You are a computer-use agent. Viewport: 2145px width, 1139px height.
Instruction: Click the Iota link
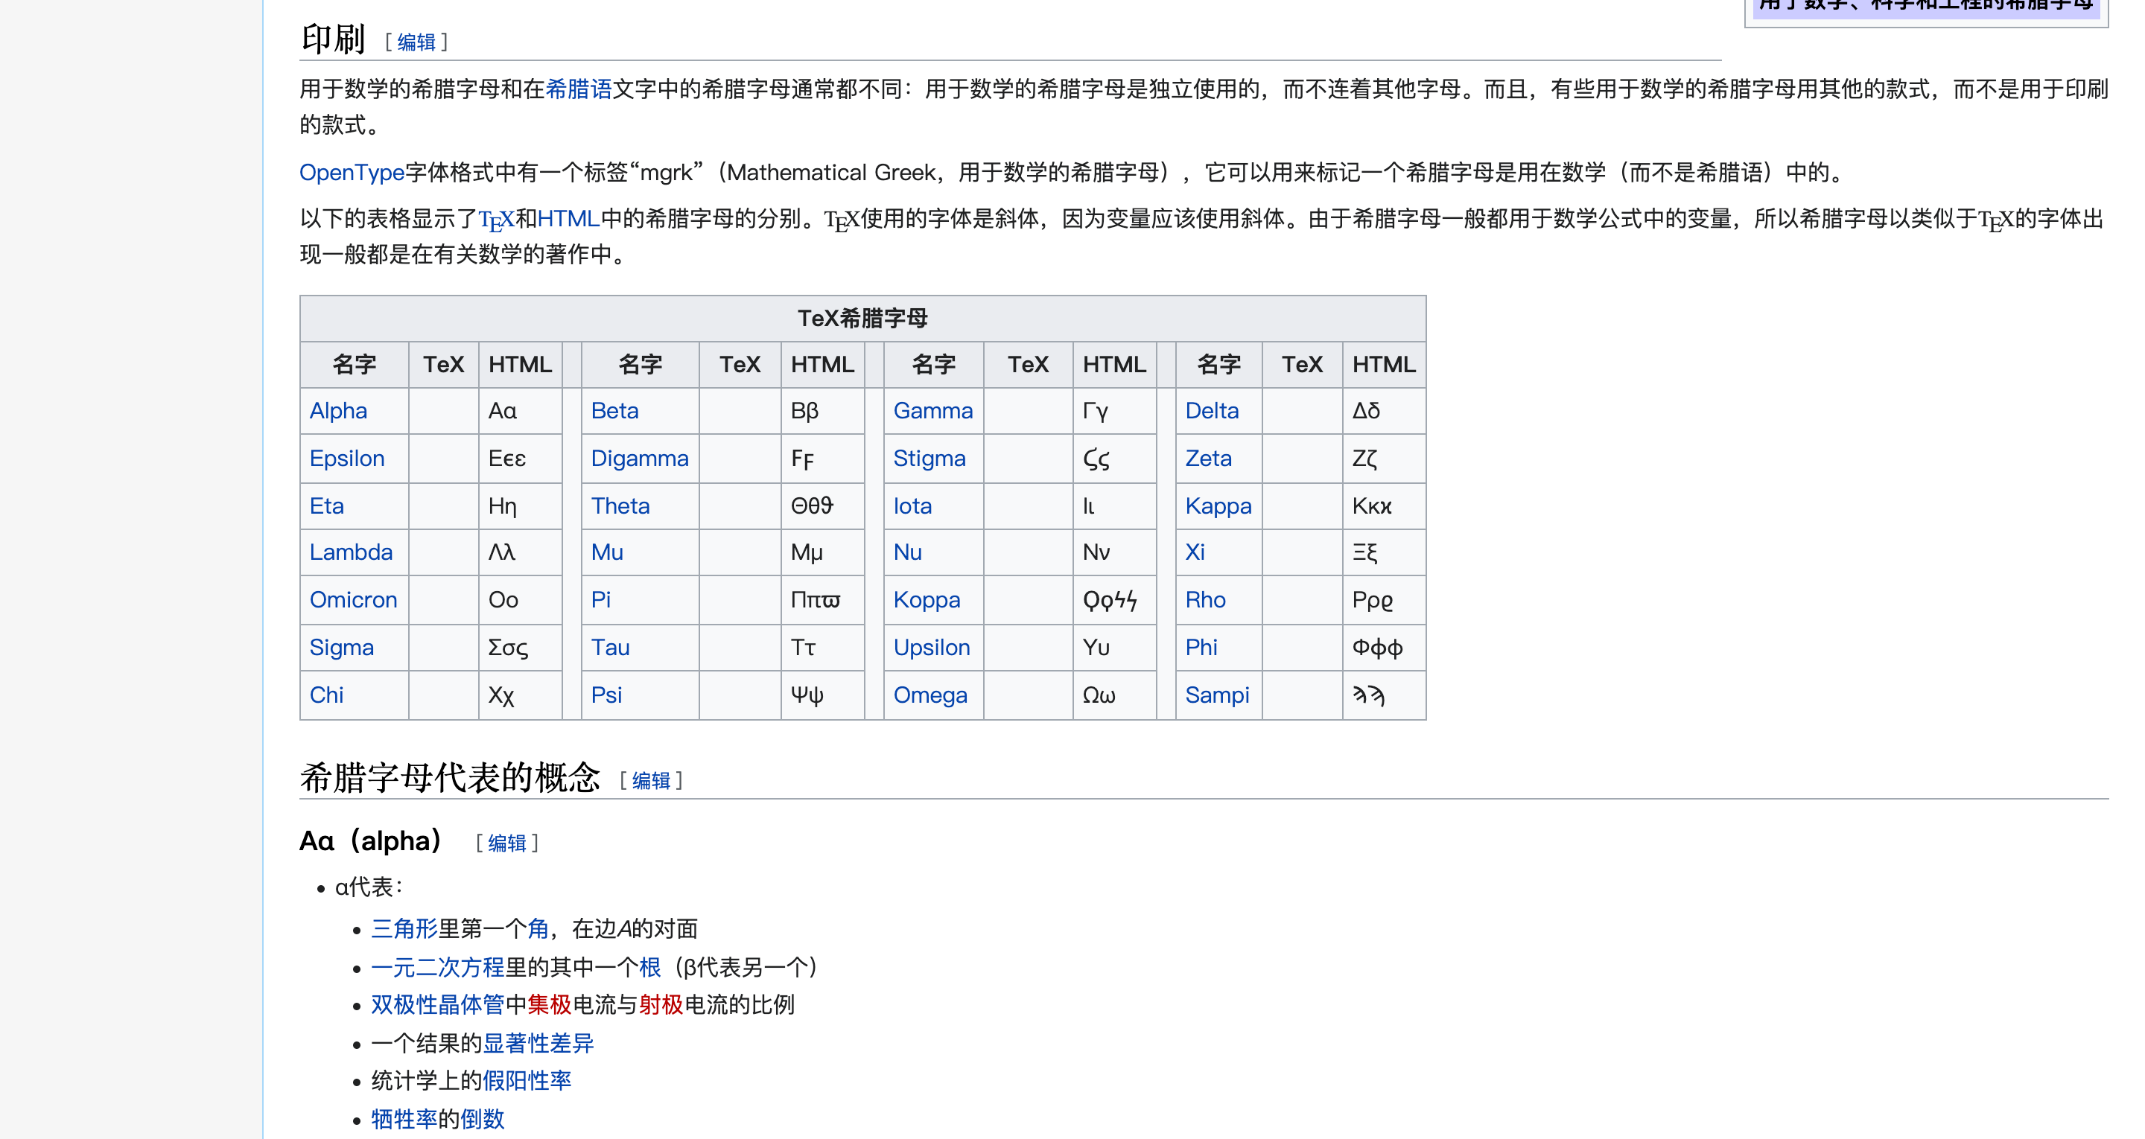click(912, 506)
